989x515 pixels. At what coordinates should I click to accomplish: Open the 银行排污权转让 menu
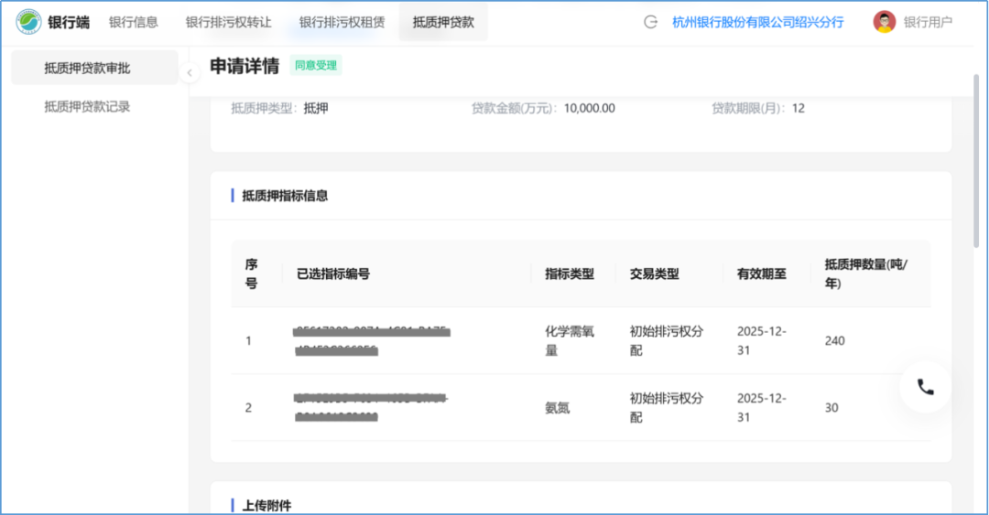click(x=228, y=22)
